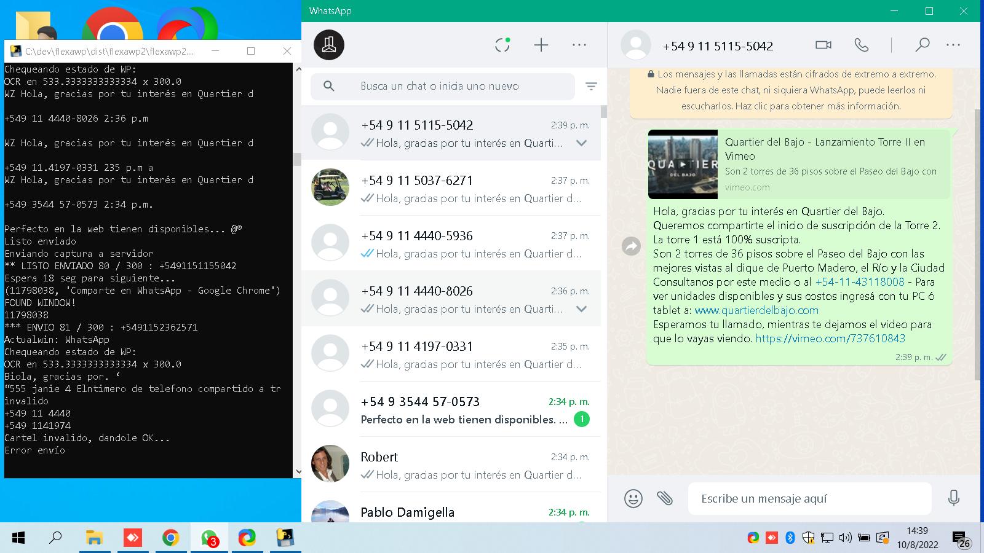The image size is (984, 553).
Task: Open the Status updates icon
Action: (x=502, y=45)
